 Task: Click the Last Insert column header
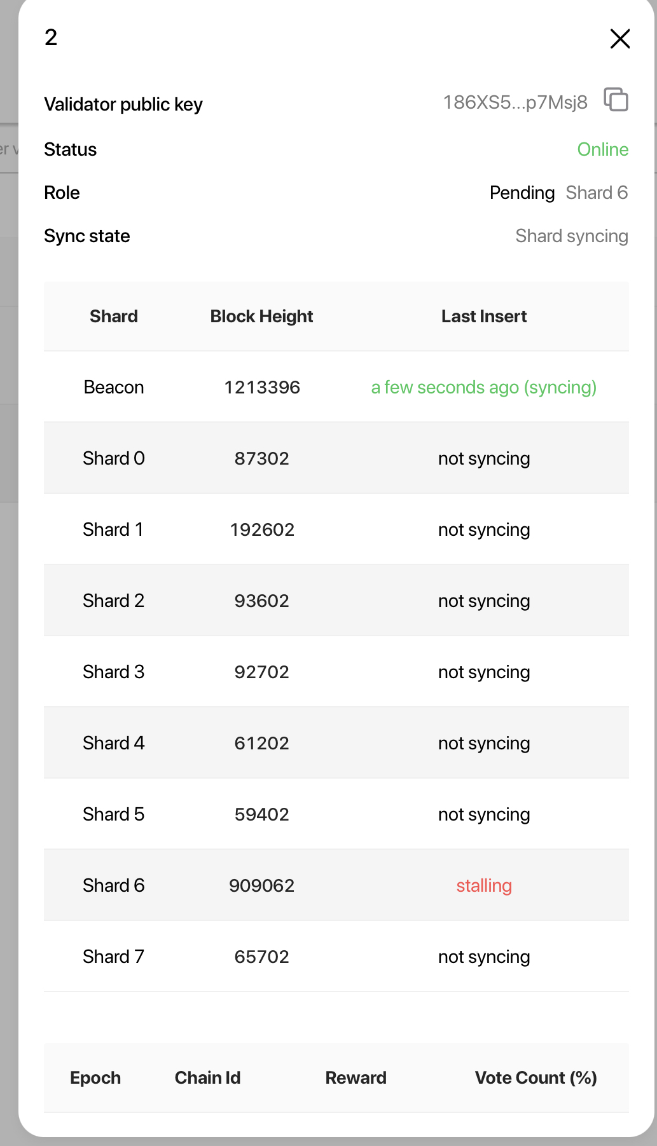[x=484, y=317]
